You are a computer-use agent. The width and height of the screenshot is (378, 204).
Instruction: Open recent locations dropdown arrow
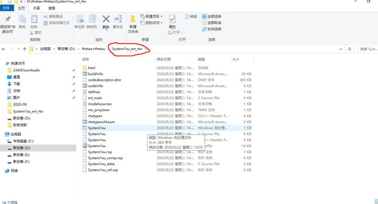[x=18, y=49]
